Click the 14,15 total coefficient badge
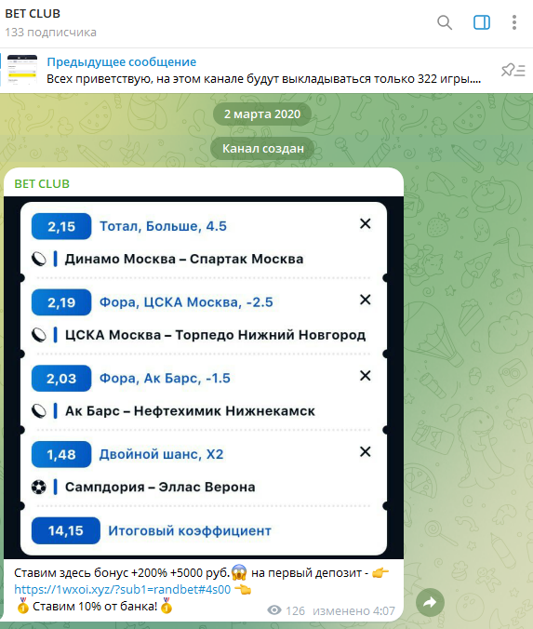The width and height of the screenshot is (533, 629). pos(66,530)
